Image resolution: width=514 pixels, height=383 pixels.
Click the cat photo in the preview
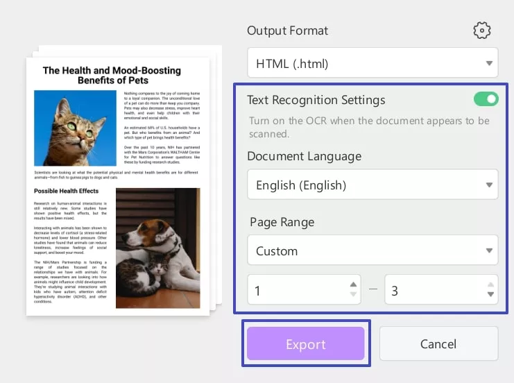pyautogui.click(x=75, y=128)
